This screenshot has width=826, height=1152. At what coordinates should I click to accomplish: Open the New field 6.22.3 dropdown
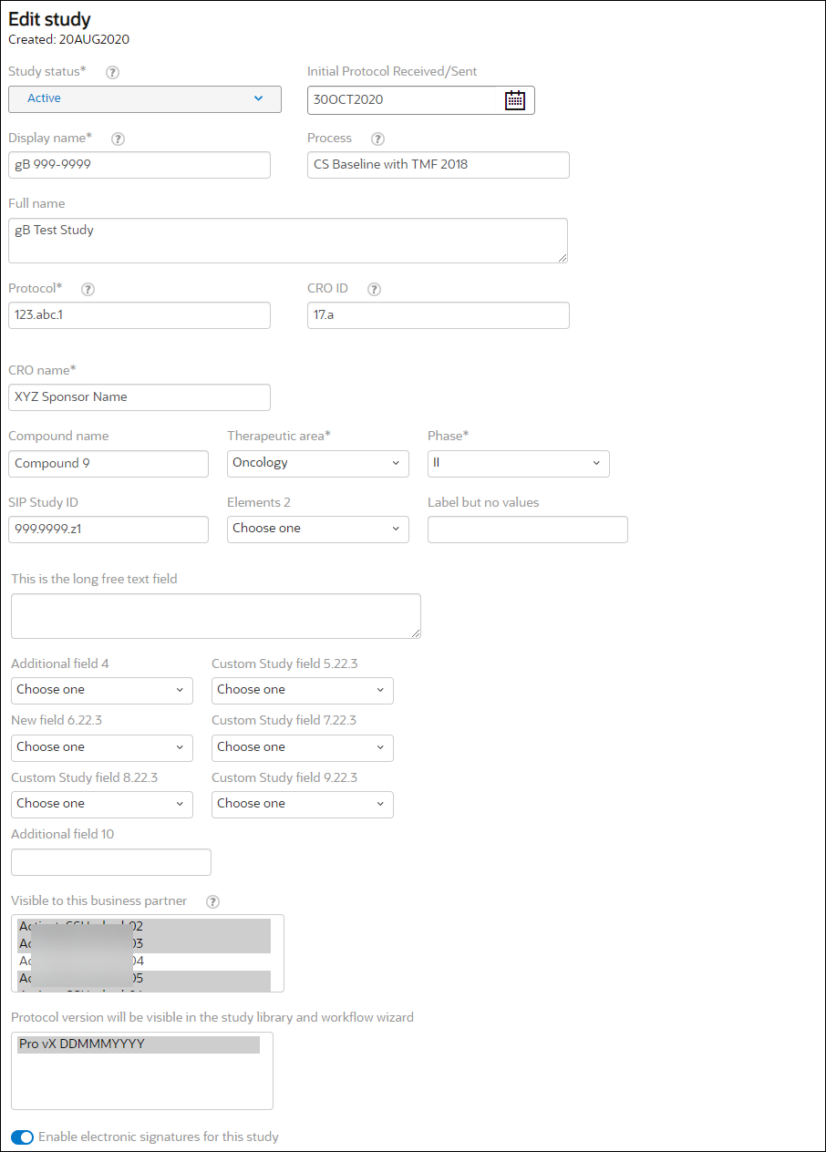click(102, 747)
